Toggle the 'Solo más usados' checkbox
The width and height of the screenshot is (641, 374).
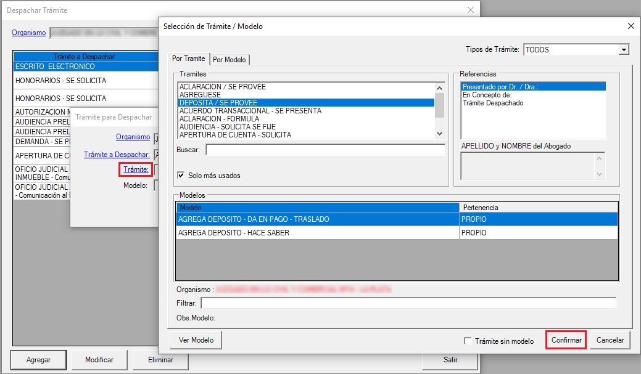click(x=181, y=176)
